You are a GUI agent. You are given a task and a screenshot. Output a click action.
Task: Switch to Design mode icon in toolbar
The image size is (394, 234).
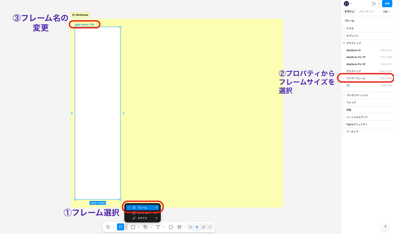[197, 227]
